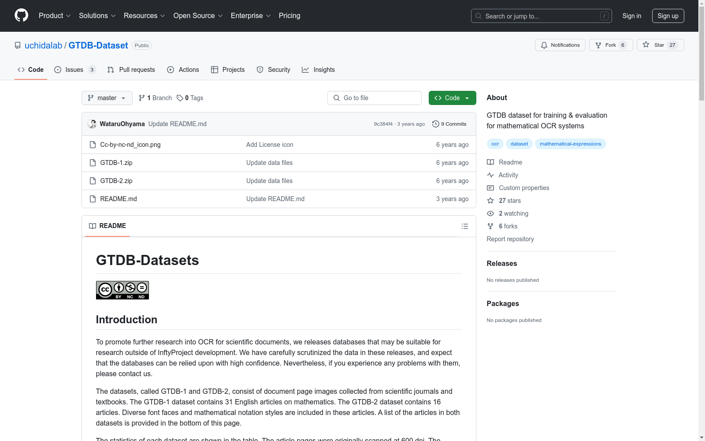The height and width of the screenshot is (441, 705).
Task: Click the fork icon beside 6 forks
Action: click(490, 226)
